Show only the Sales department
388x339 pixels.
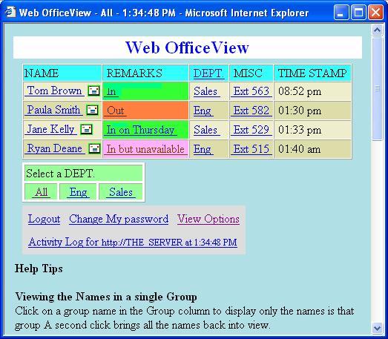pyautogui.click(x=121, y=192)
